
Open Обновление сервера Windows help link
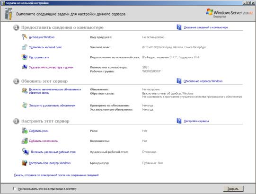(x=203, y=81)
